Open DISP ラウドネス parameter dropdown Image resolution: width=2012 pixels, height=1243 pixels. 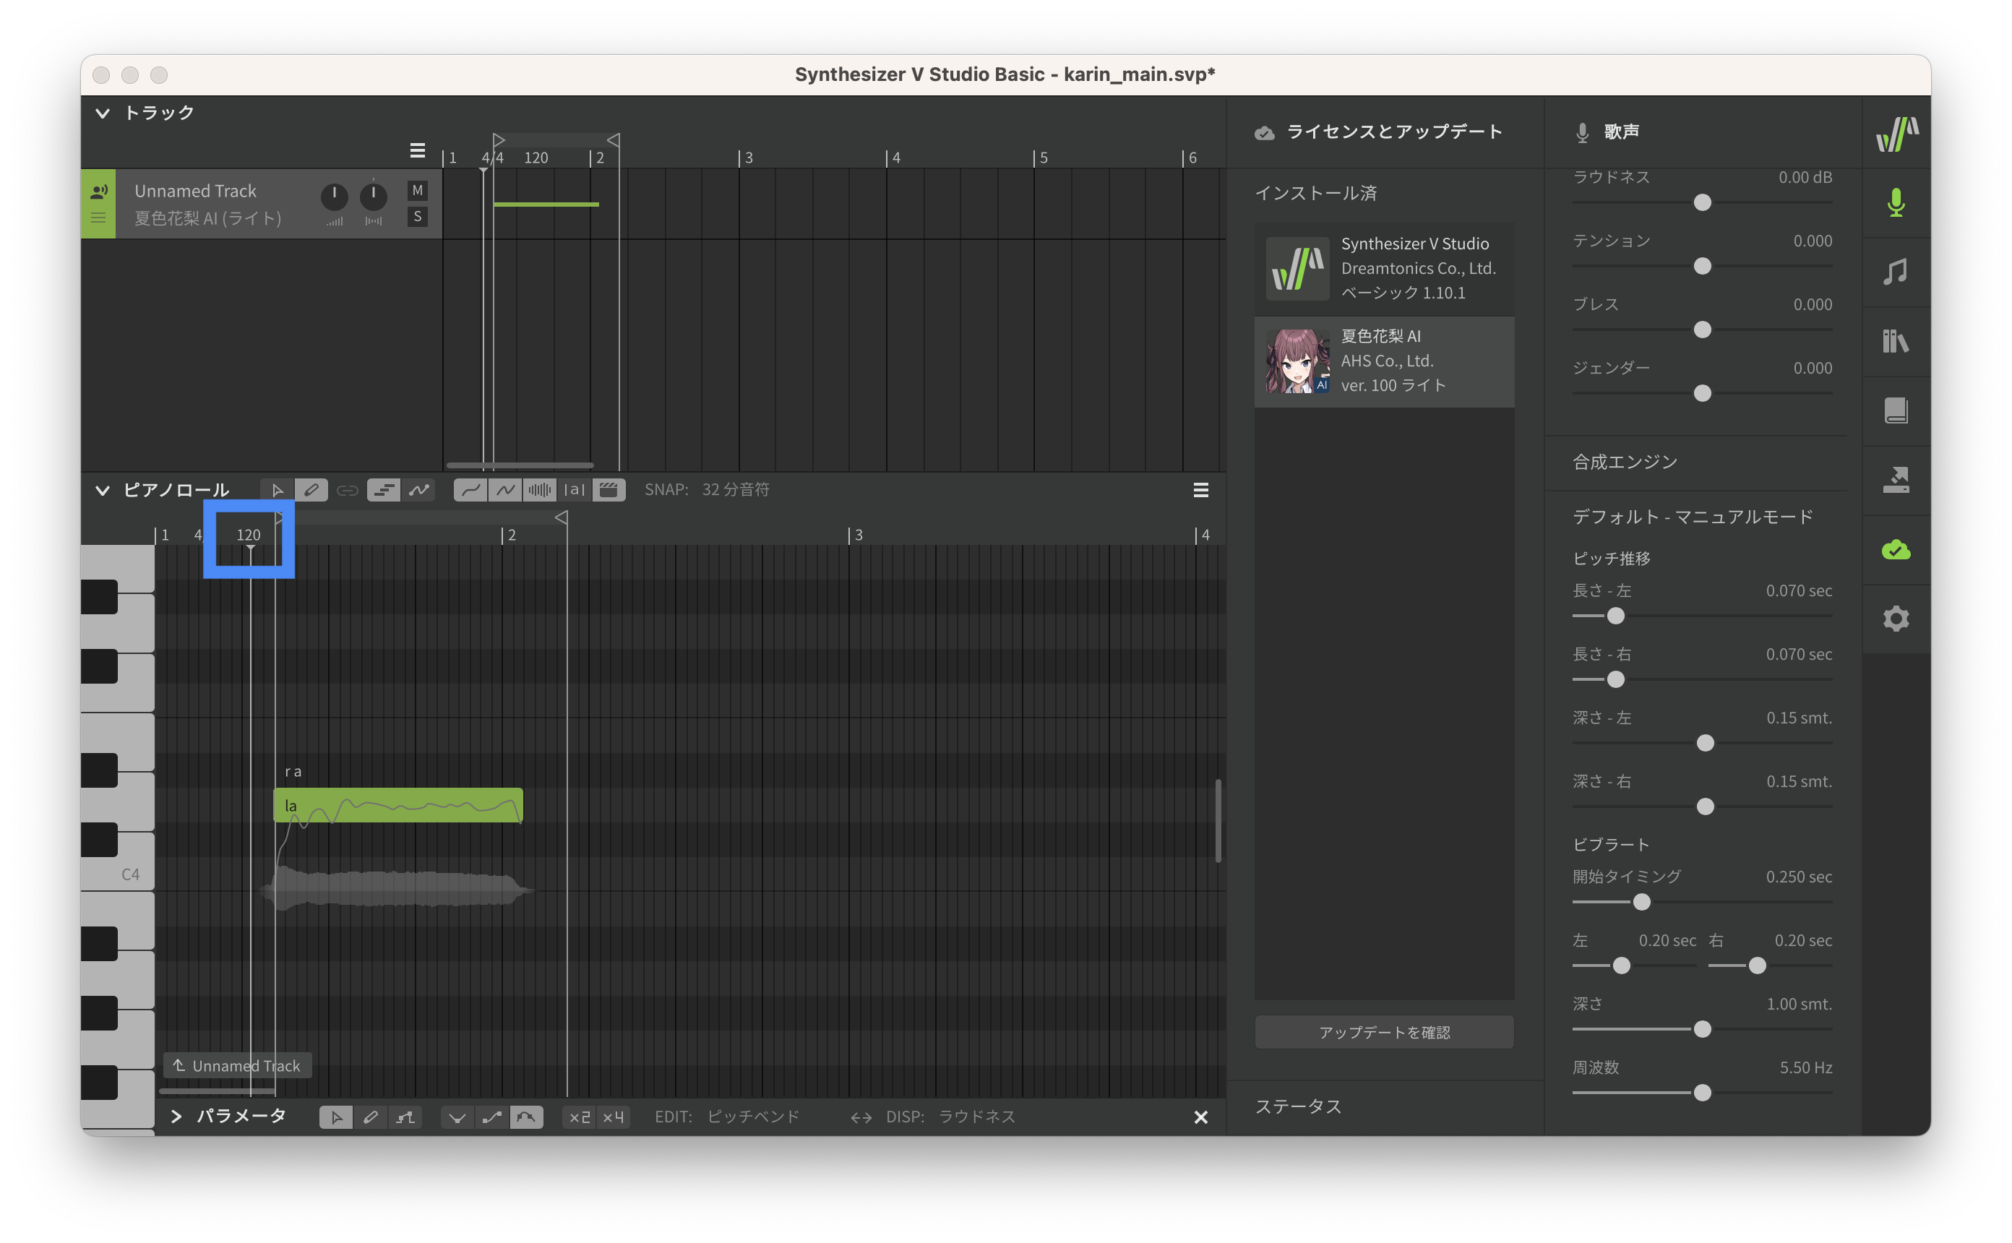tap(951, 1117)
